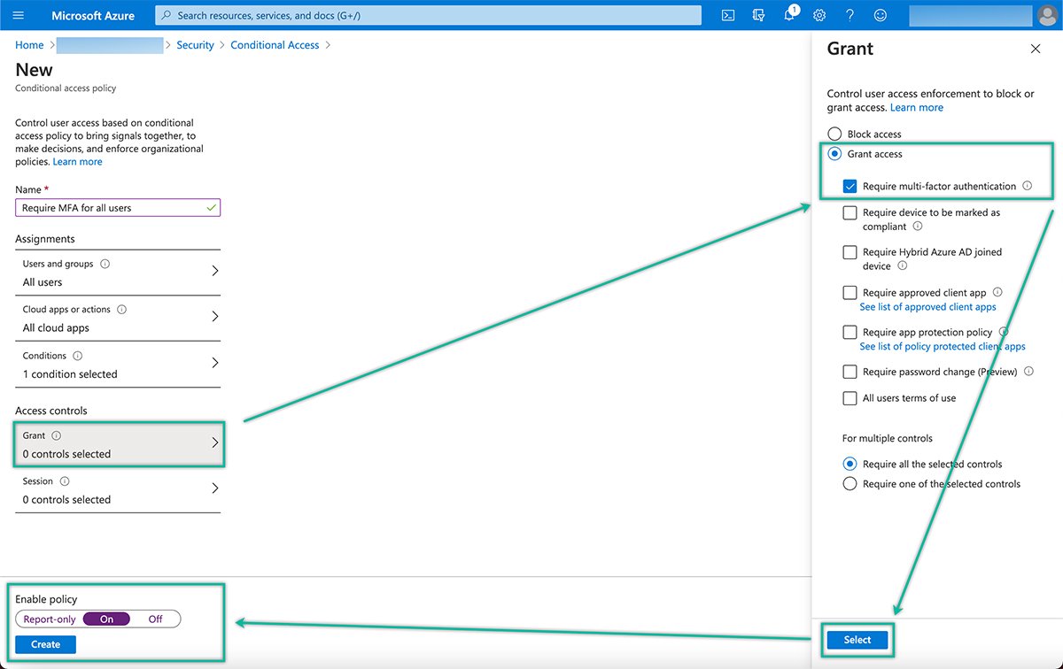The width and height of the screenshot is (1063, 669).
Task: Click the policy Name input field
Action: [x=117, y=207]
